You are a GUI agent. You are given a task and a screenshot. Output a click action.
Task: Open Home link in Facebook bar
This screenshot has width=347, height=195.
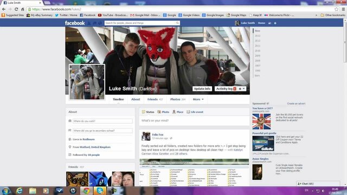(x=261, y=23)
